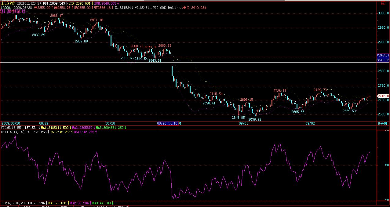Click the UPR:2870.681 upper band value
390x207 pixels.
[80, 3]
